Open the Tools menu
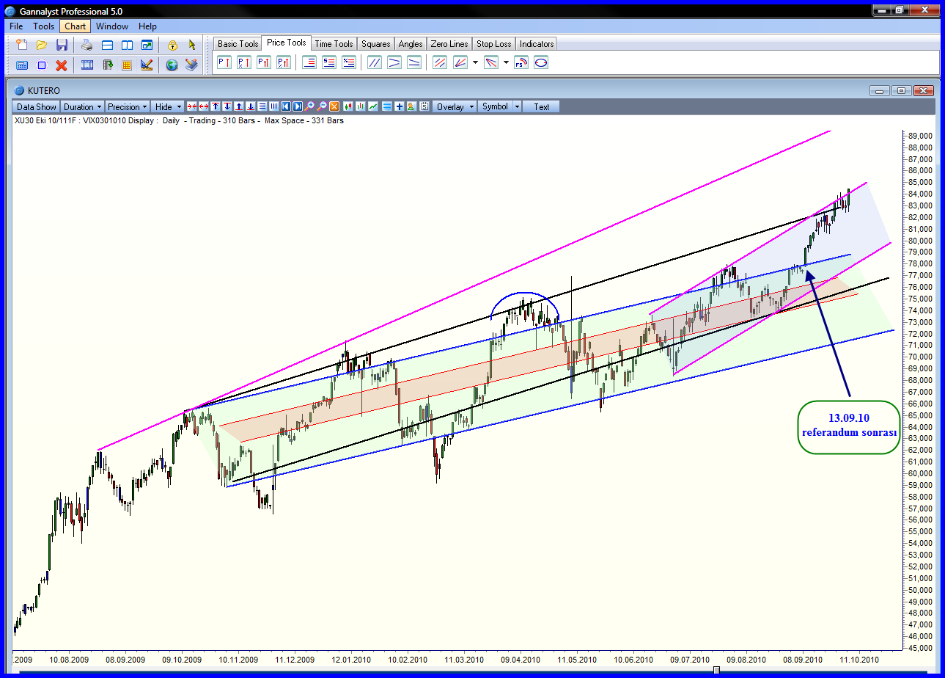This screenshot has height=678, width=945. tap(43, 26)
